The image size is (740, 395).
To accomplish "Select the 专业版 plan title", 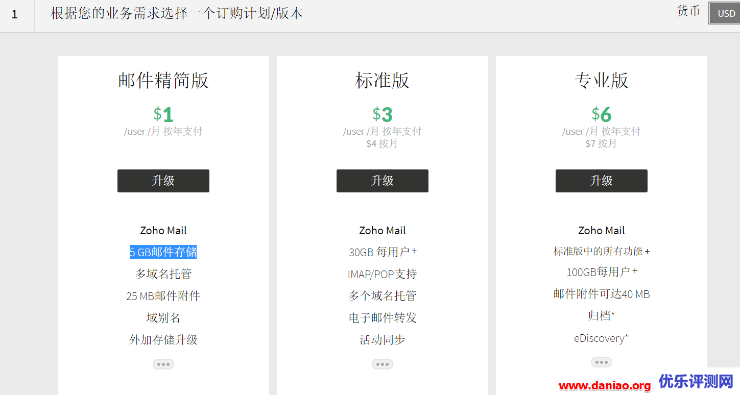I will (601, 81).
